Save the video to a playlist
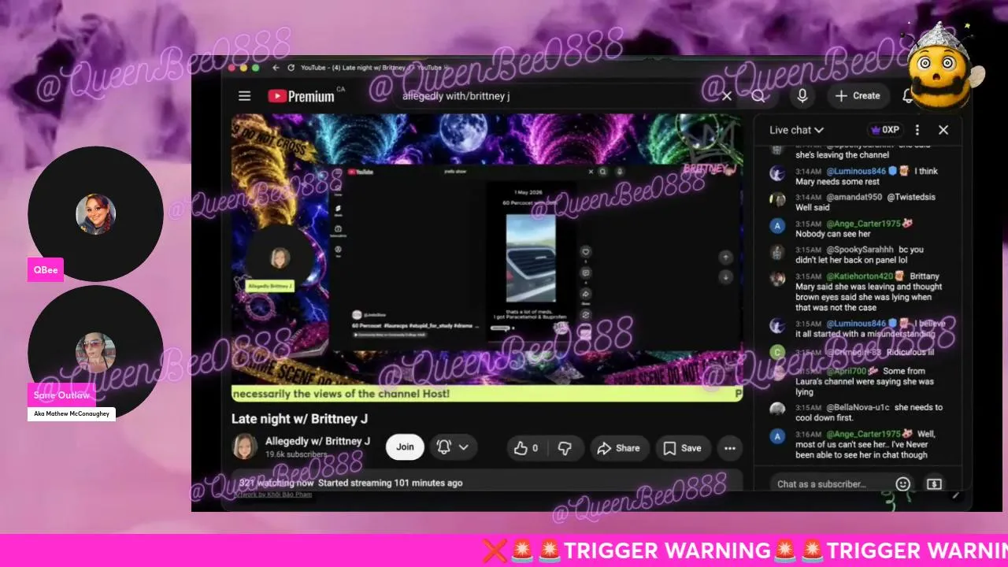 coord(682,448)
